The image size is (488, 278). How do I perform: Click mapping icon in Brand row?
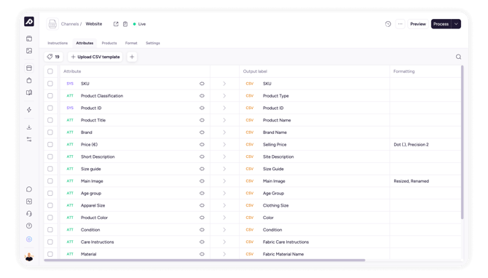[202, 132]
